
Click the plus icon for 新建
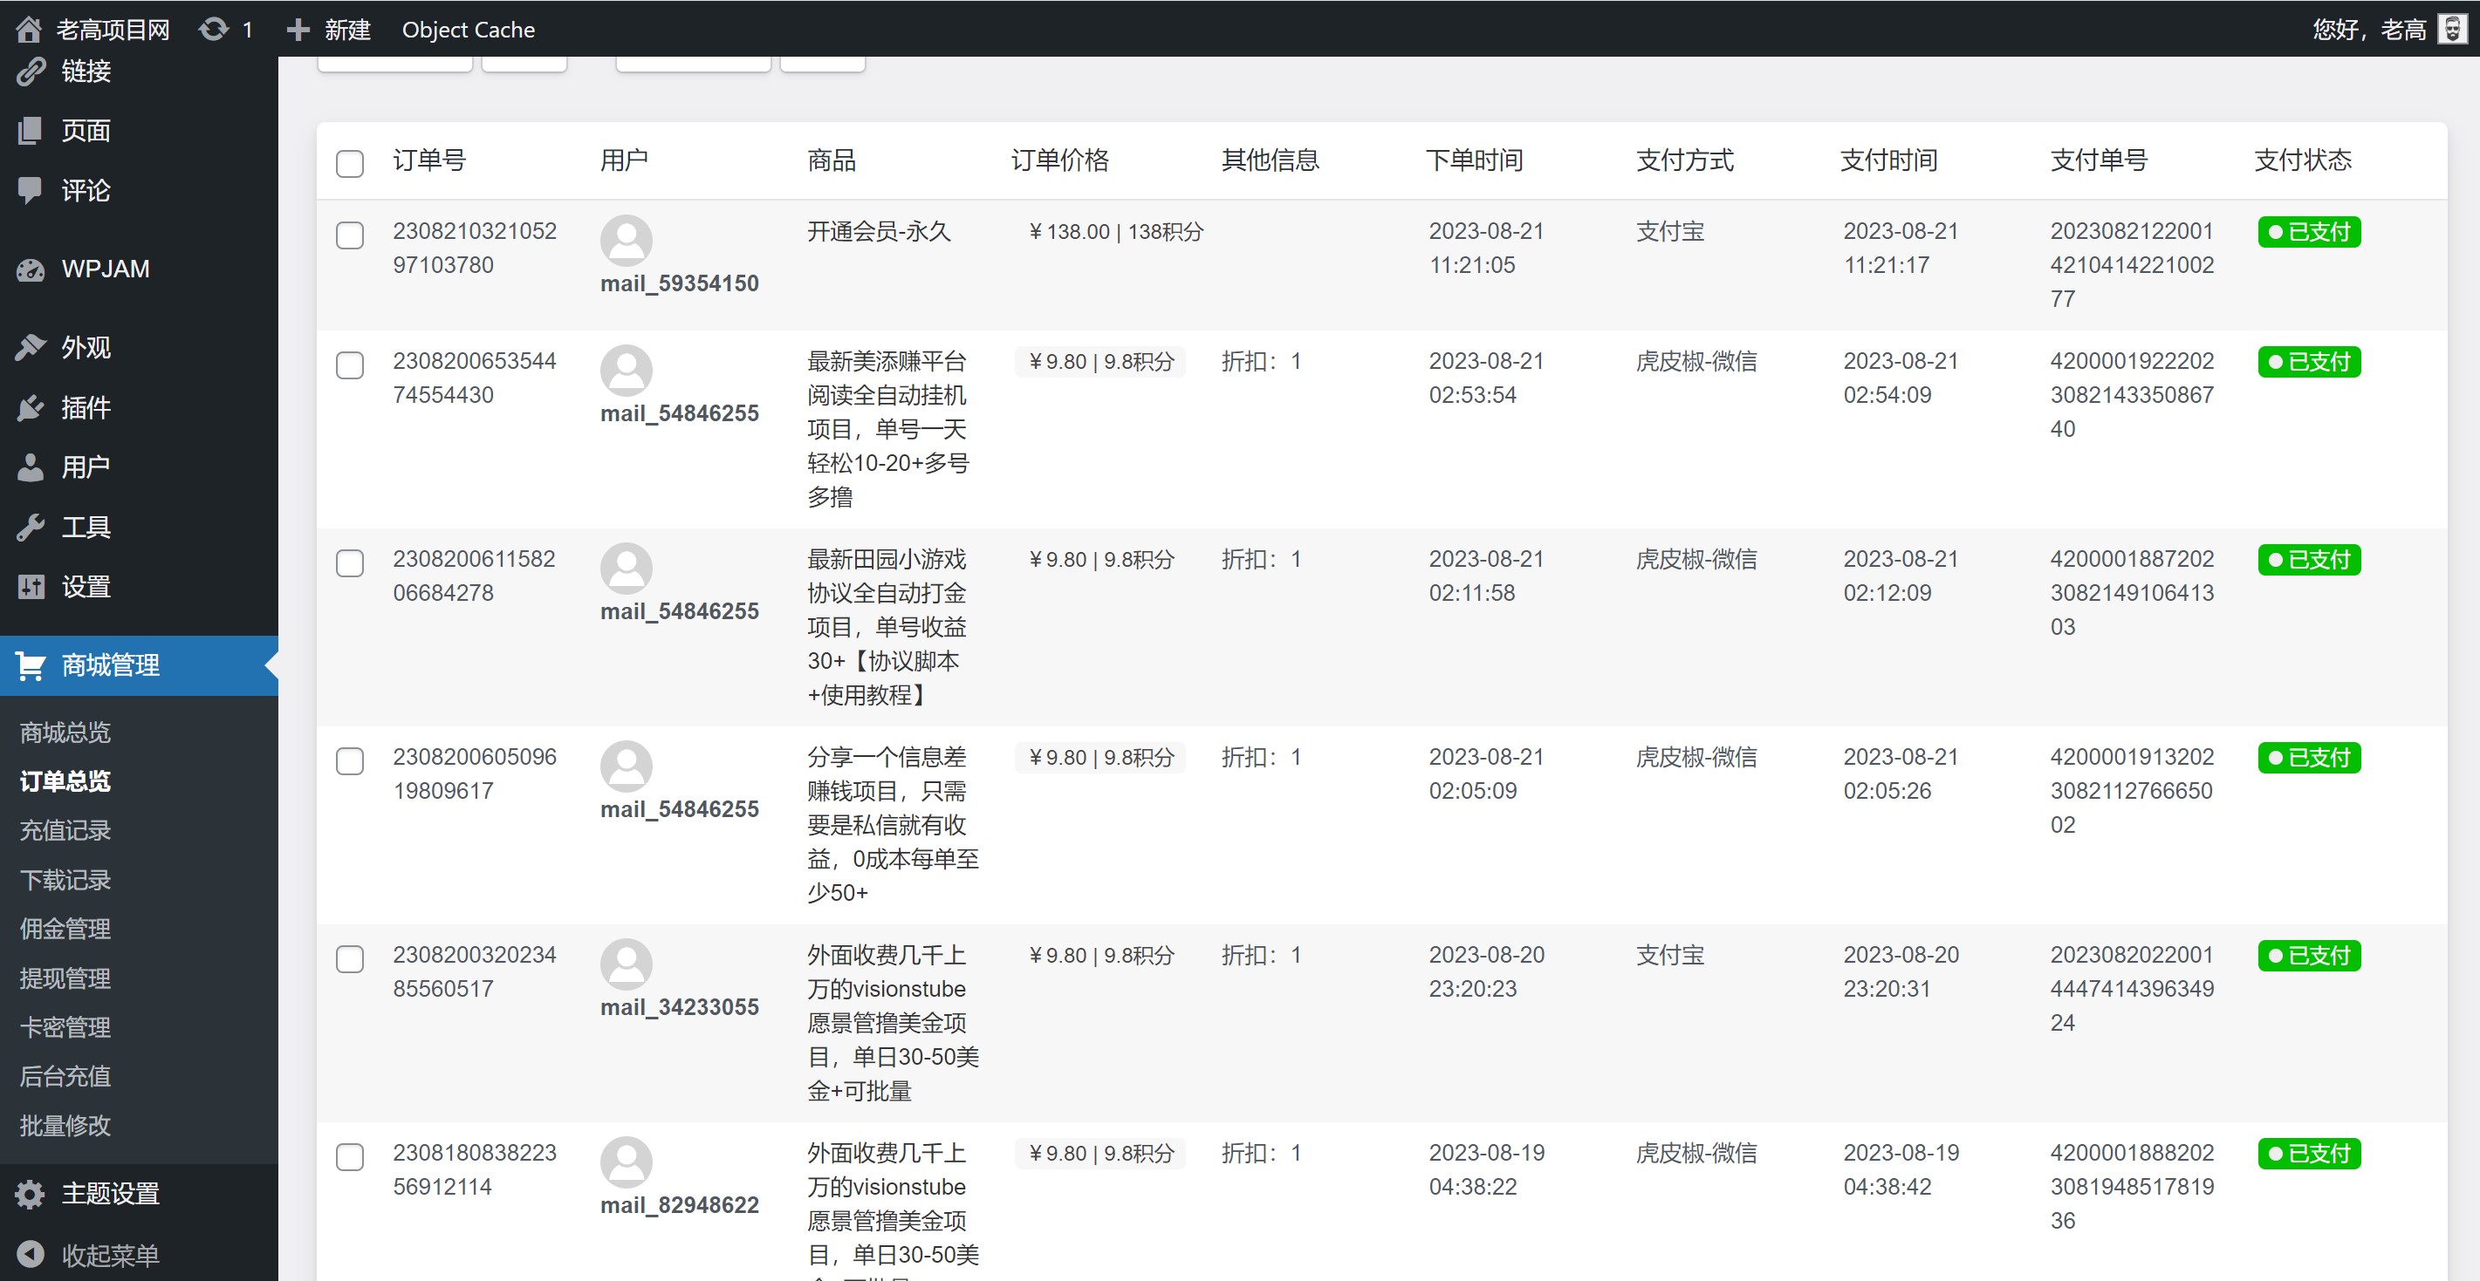tap(298, 30)
